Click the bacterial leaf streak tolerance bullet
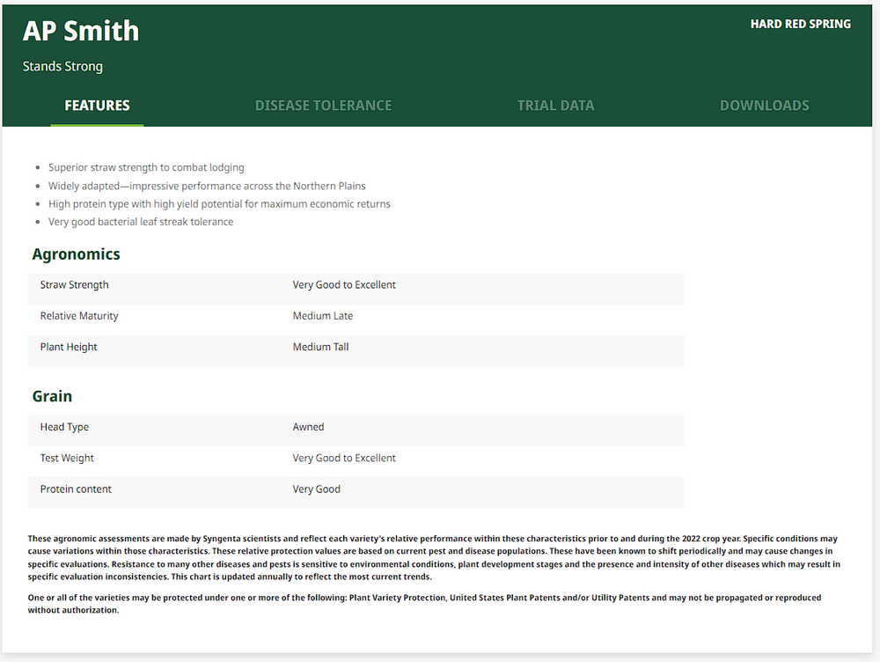The height and width of the screenshot is (662, 880). click(140, 222)
